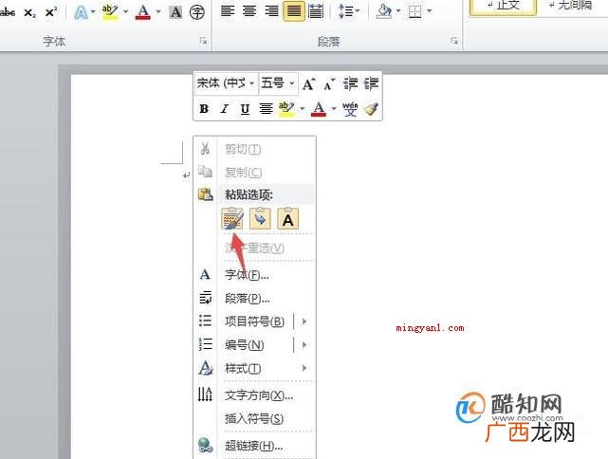Click bullets icon beside 项目符号
Screen dimensions: 608x459
pyautogui.click(x=205, y=321)
